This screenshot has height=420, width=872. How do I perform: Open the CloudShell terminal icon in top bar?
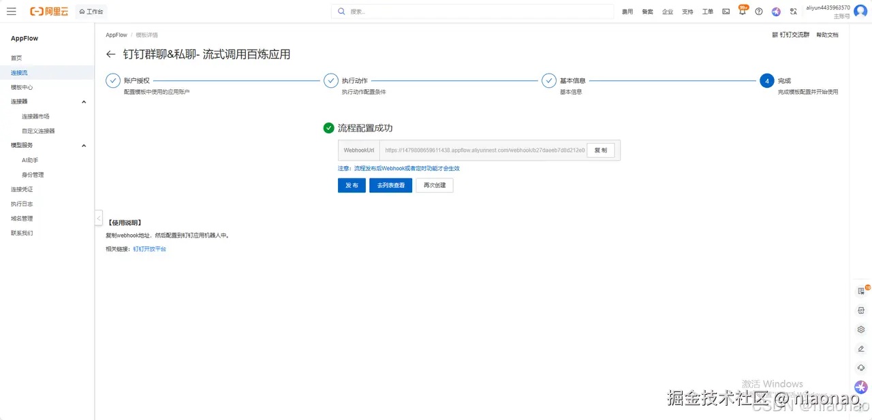pos(726,11)
